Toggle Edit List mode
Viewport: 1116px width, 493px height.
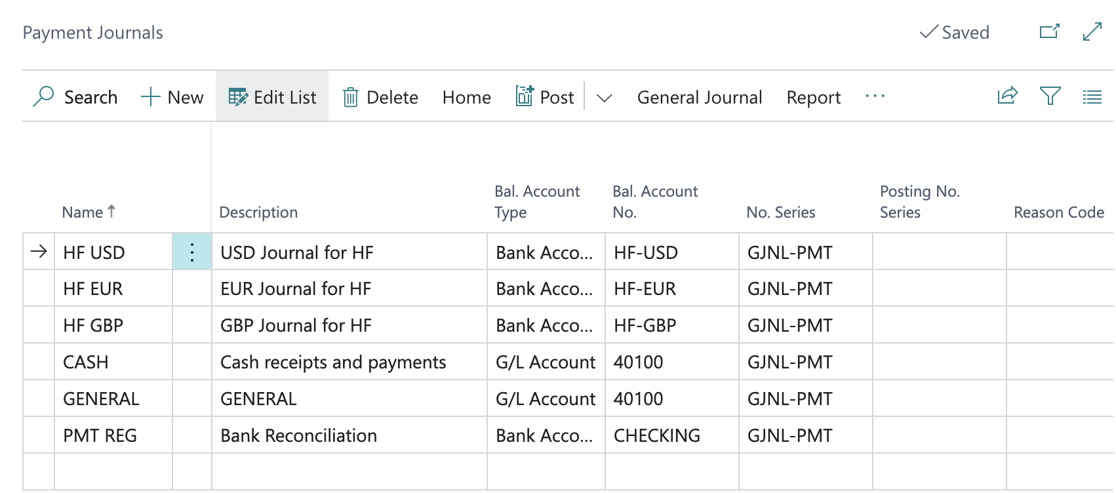[272, 97]
